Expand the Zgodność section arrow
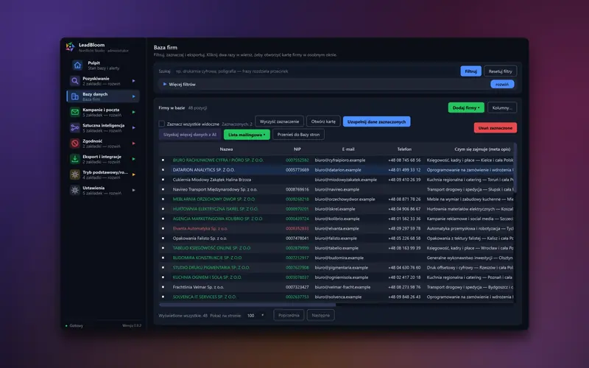This screenshot has height=368, width=589. (x=134, y=144)
